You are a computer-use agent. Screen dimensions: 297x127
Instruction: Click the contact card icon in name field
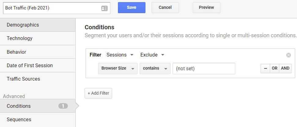pos(105,8)
